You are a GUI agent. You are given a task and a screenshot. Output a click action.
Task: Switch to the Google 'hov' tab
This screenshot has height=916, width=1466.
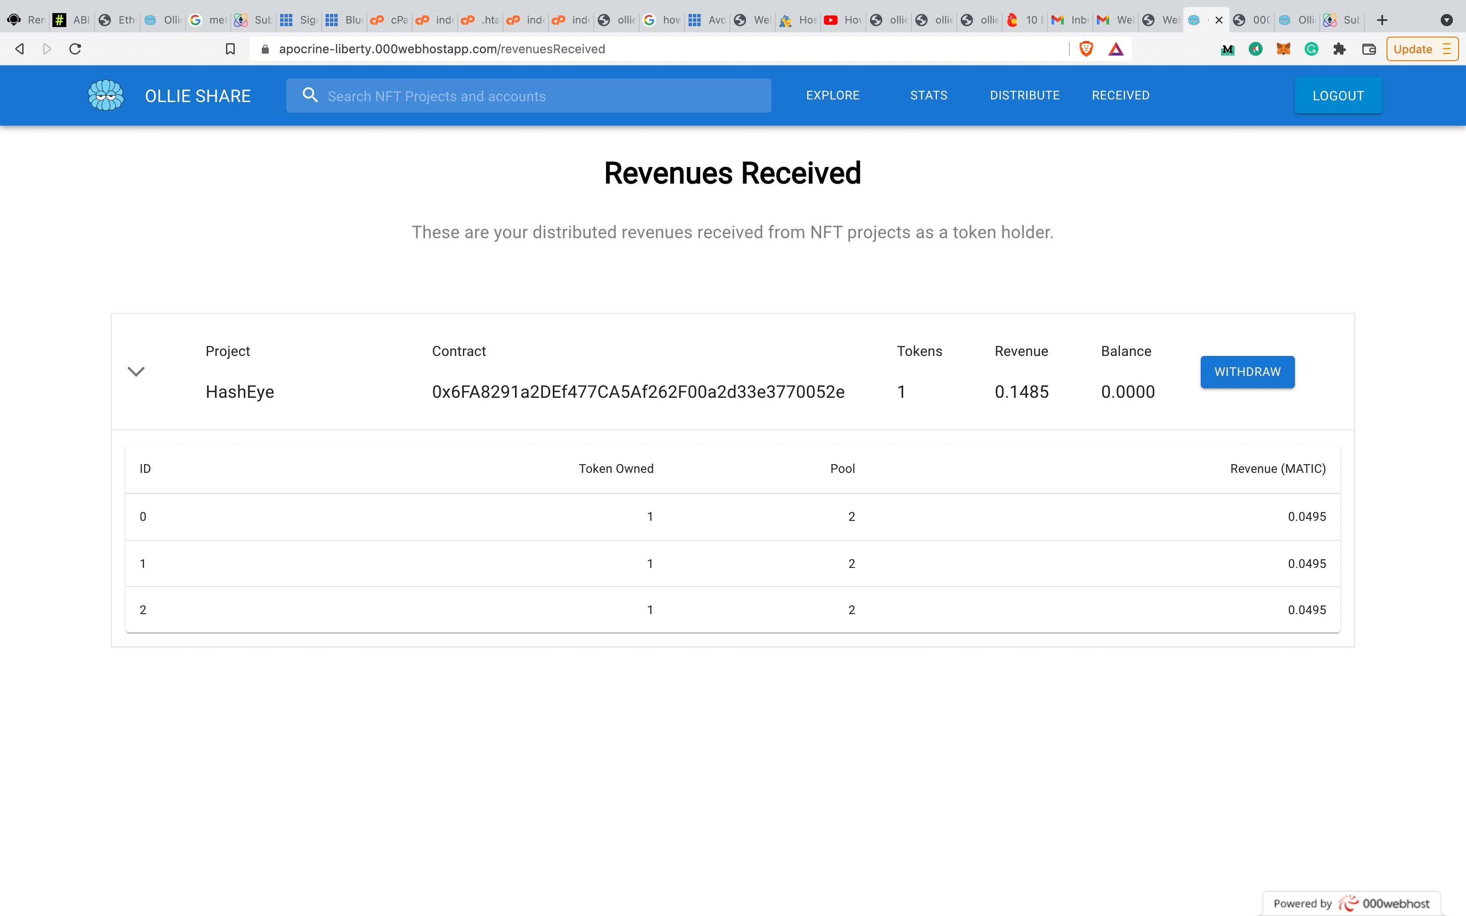[661, 20]
